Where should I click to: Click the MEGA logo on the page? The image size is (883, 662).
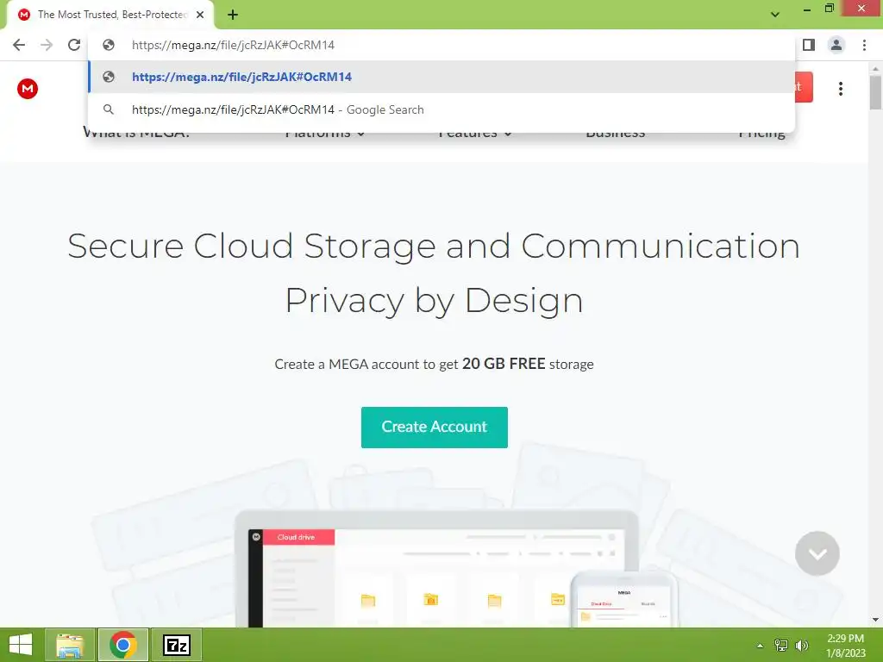click(x=27, y=89)
